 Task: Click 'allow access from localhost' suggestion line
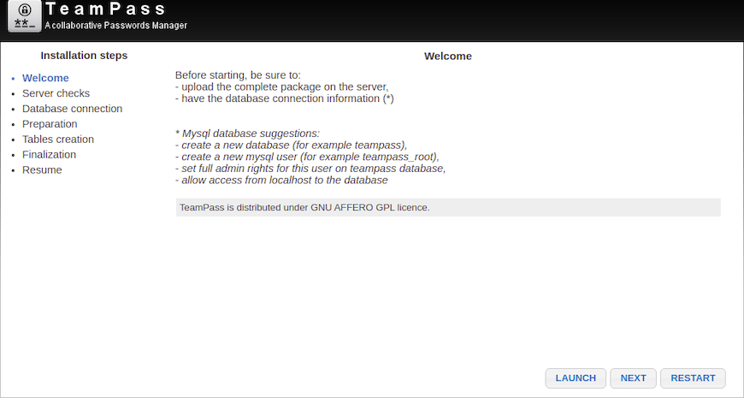tap(281, 180)
